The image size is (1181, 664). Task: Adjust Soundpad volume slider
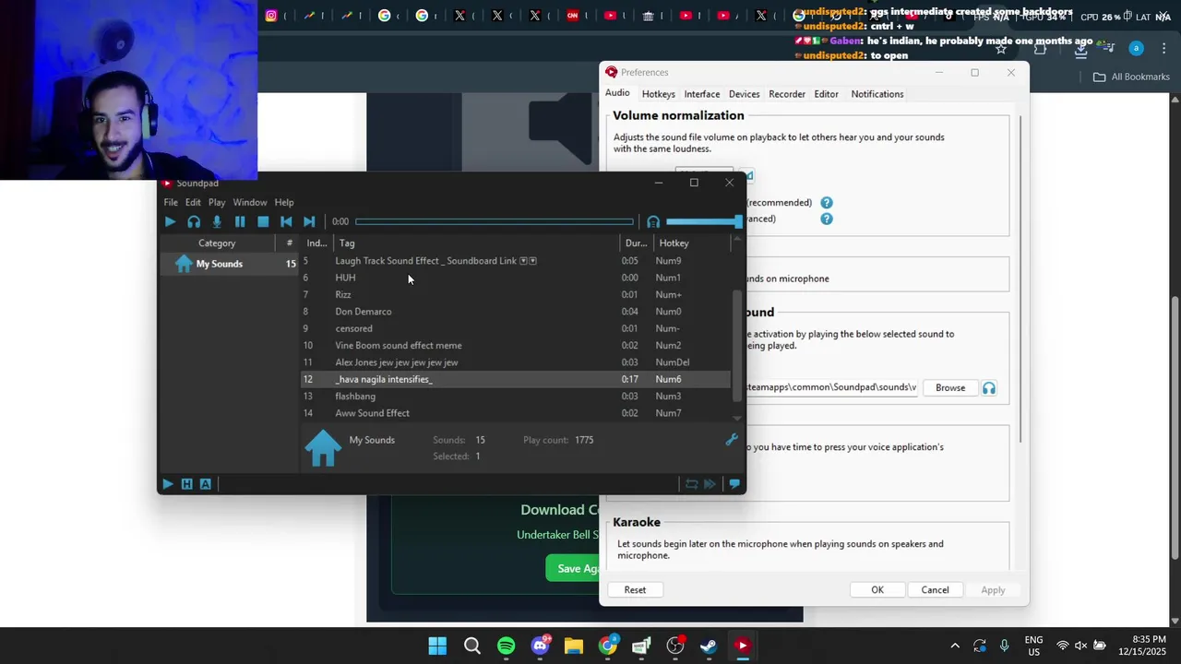[704, 221]
